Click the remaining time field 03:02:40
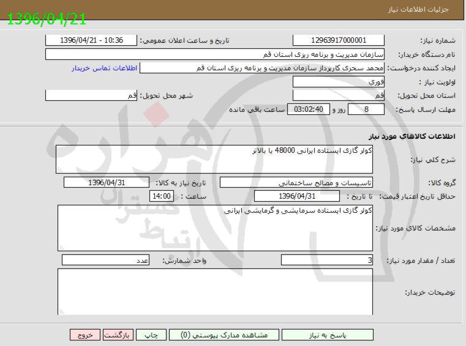This screenshot has width=466, height=346. 309,109
